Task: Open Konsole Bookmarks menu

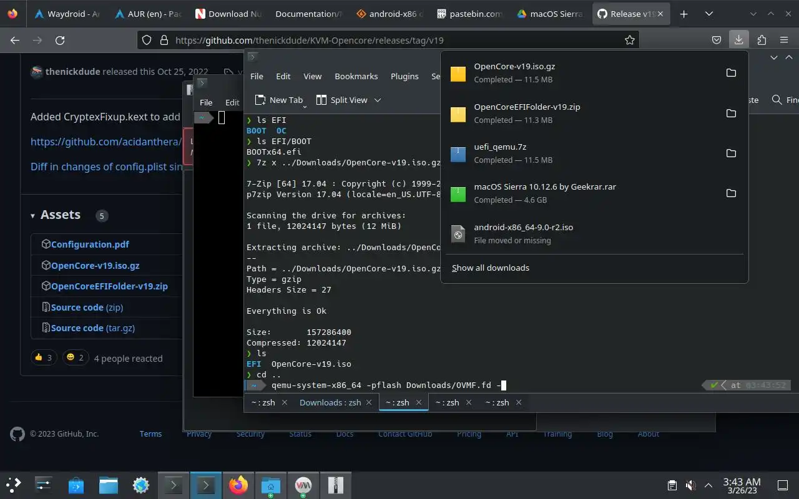Action: [x=356, y=76]
